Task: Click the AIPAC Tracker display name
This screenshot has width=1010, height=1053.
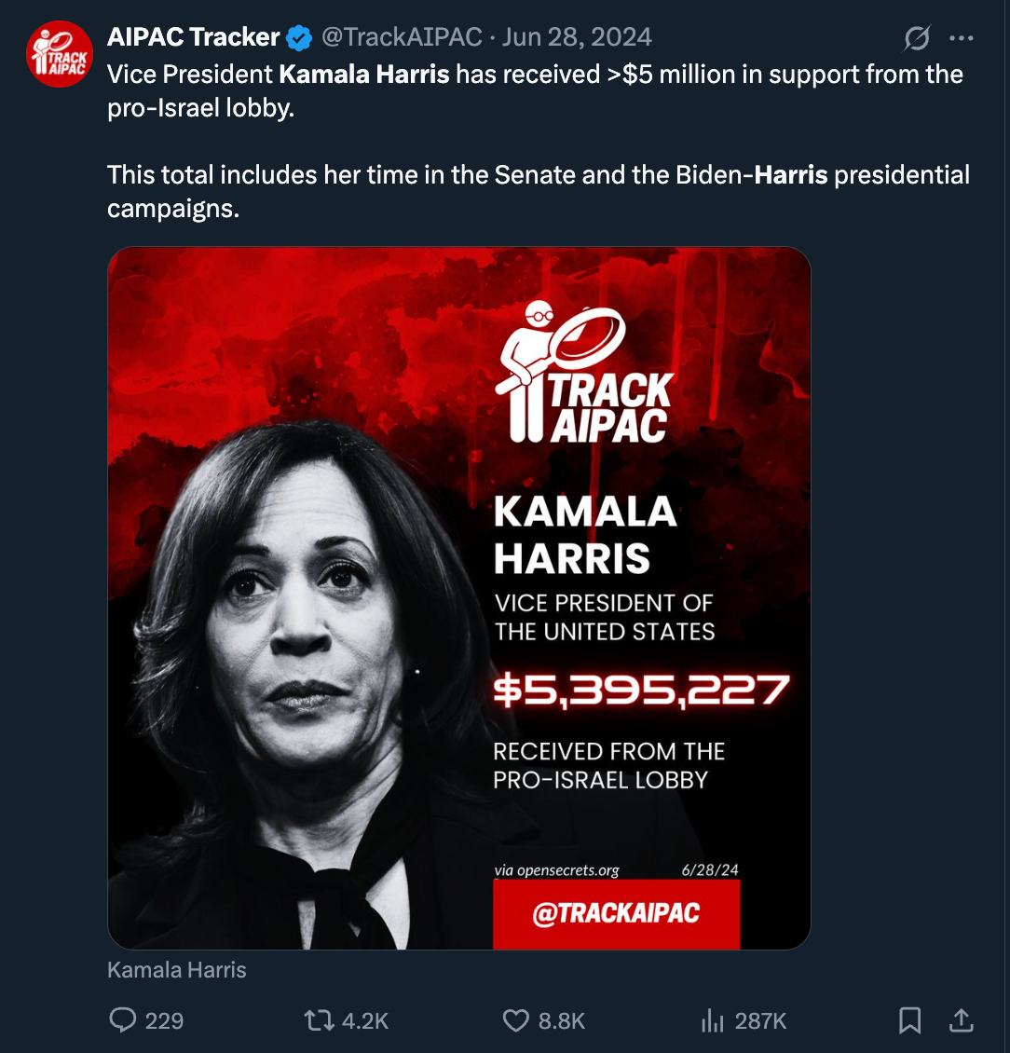Action: [194, 37]
